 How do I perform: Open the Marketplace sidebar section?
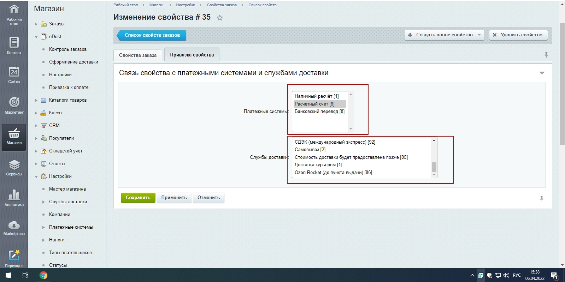point(14,228)
